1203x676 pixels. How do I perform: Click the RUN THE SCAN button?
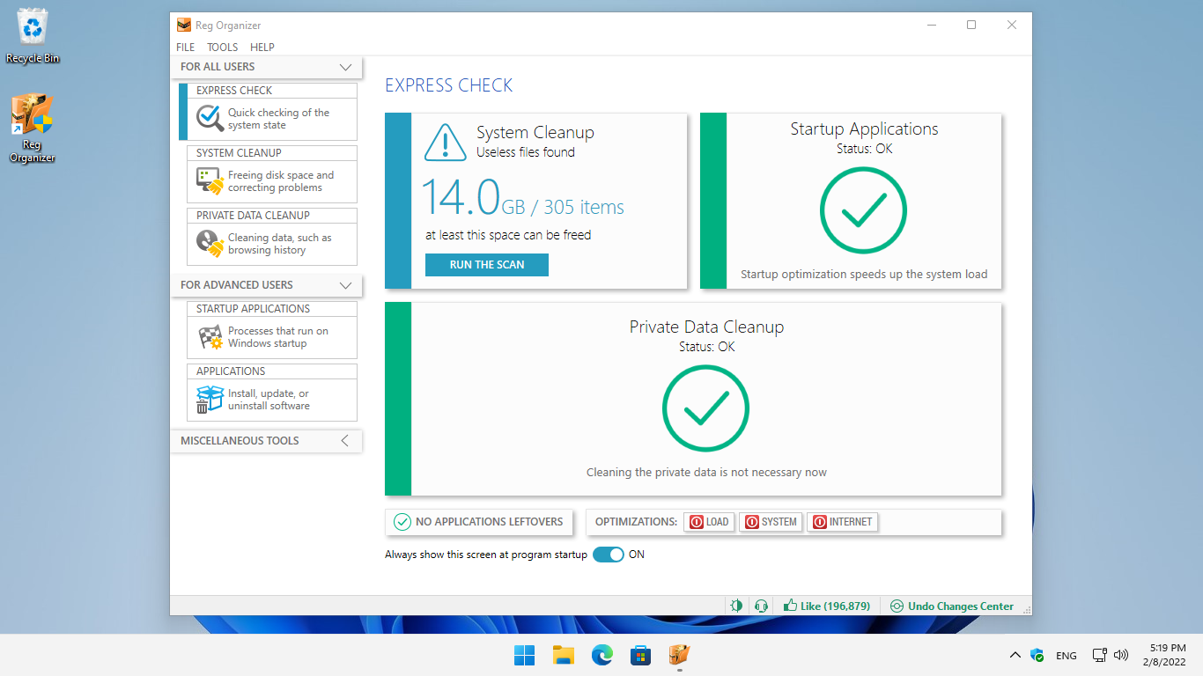tap(486, 265)
